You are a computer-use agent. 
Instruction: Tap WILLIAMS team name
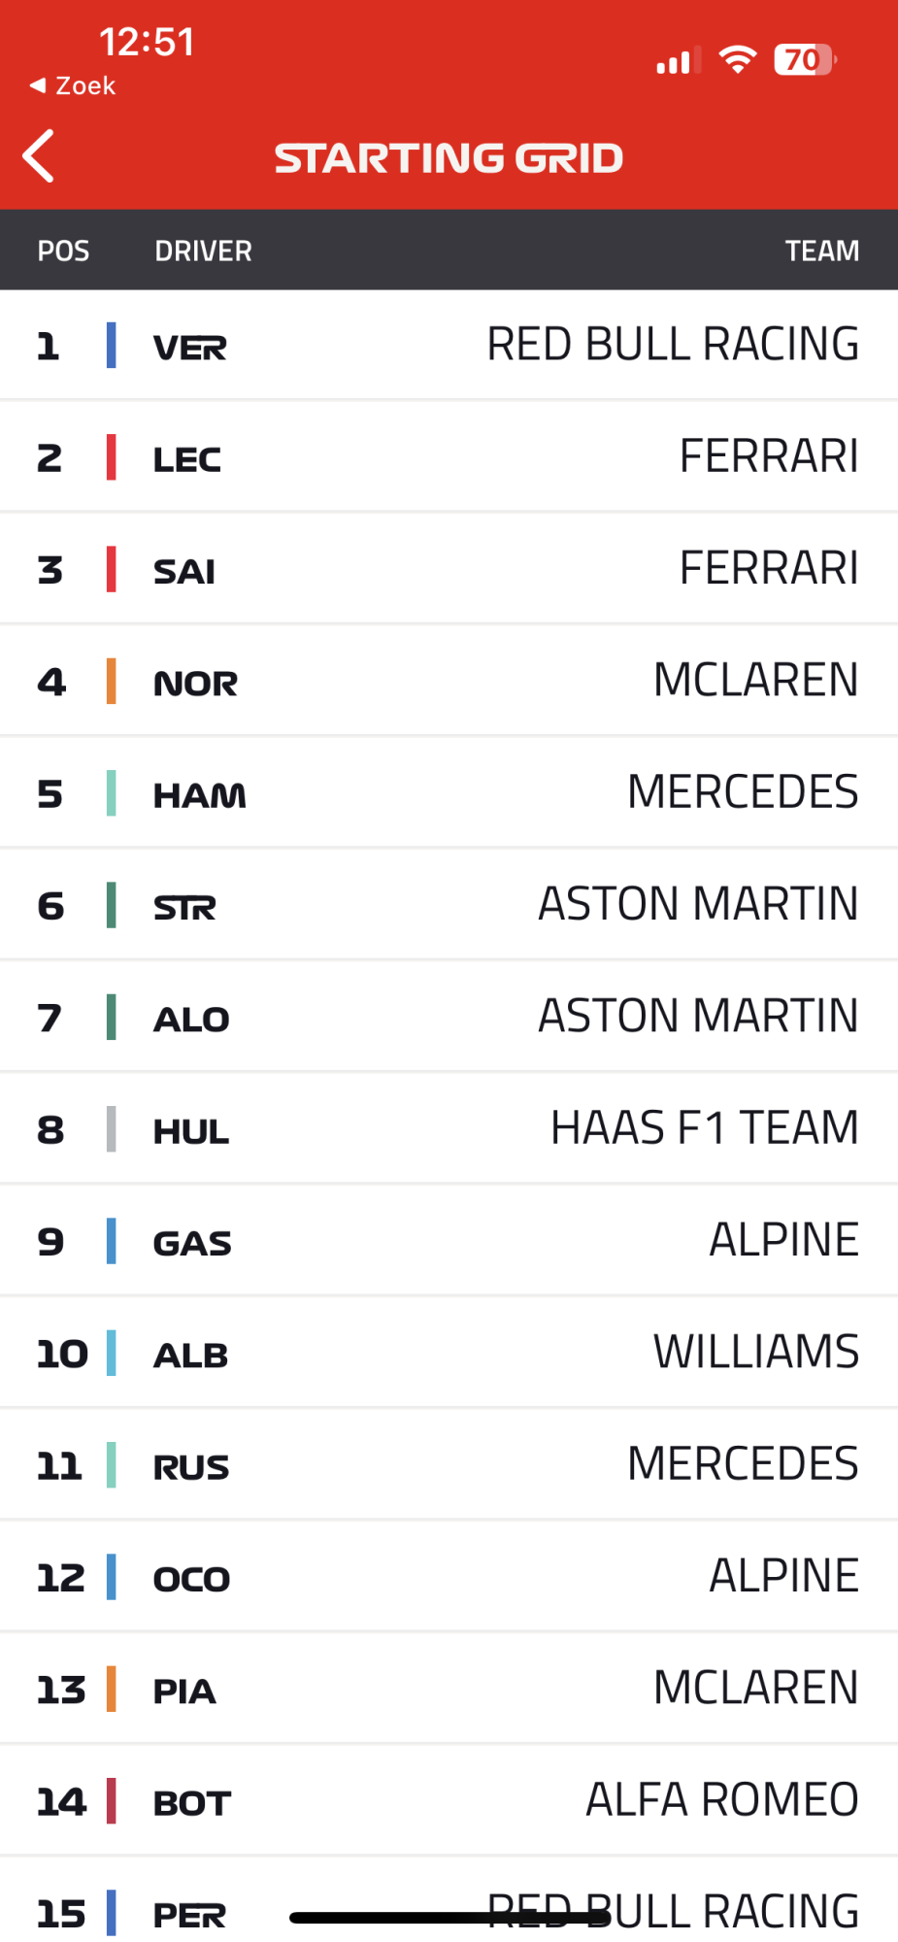pos(755,1353)
